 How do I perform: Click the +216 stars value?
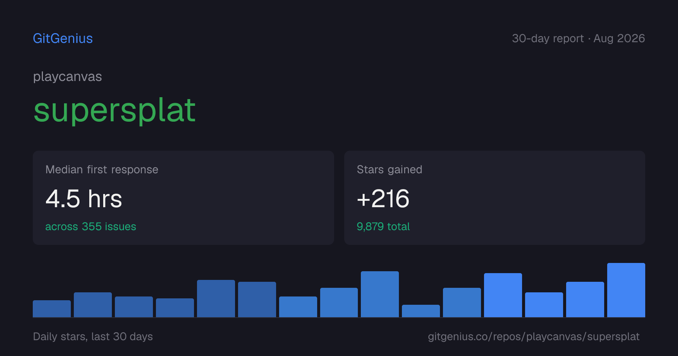click(x=383, y=199)
